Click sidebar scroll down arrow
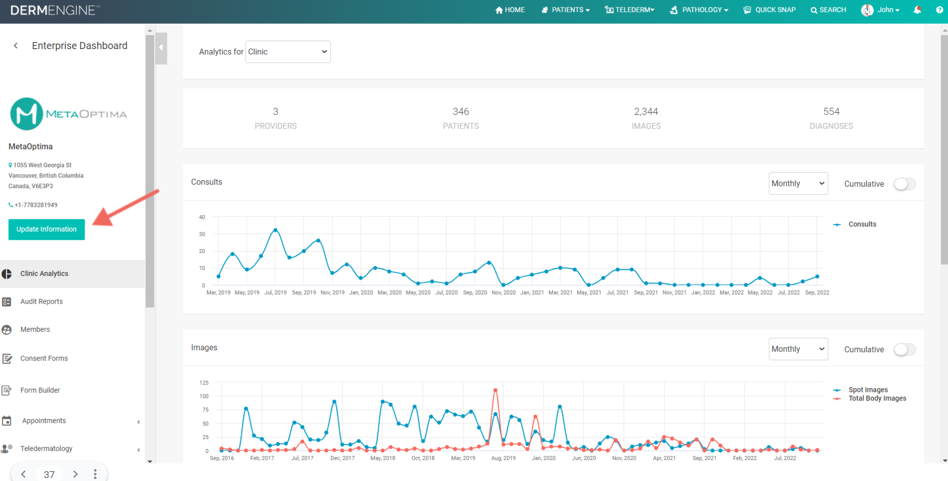This screenshot has width=948, height=481. point(150,461)
